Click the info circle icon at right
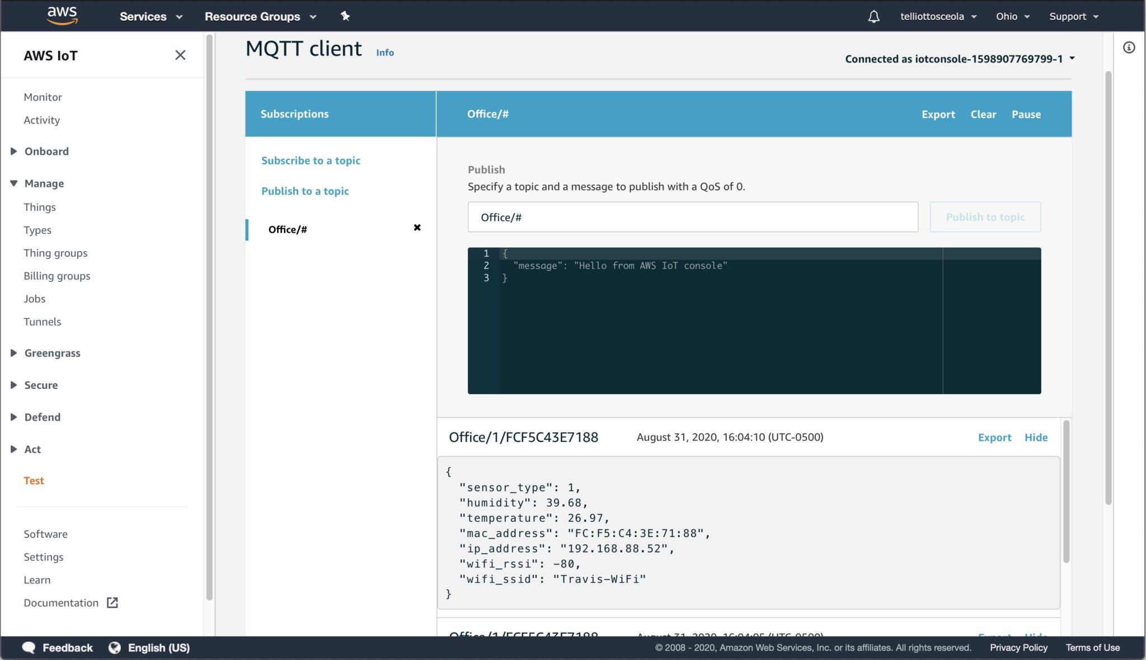 tap(1129, 48)
